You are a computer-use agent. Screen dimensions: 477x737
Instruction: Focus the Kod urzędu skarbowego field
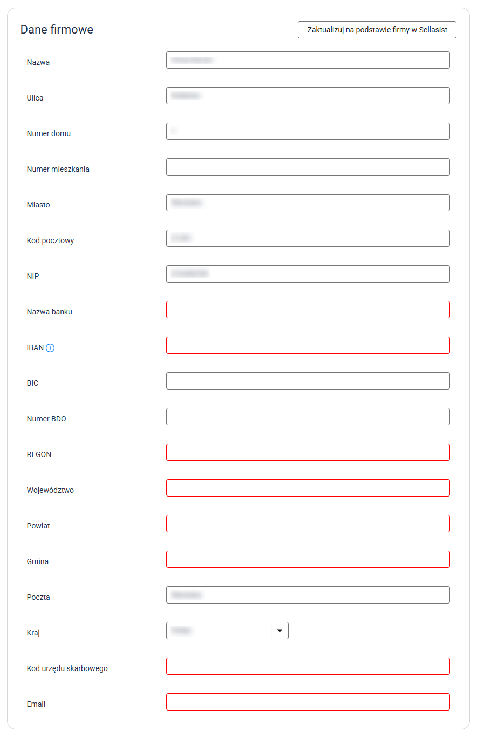tap(308, 666)
